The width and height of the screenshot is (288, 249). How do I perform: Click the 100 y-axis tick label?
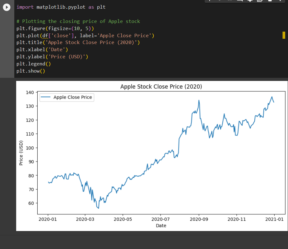(30, 148)
